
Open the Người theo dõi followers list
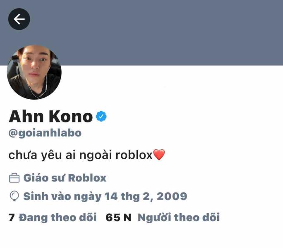[179, 217]
